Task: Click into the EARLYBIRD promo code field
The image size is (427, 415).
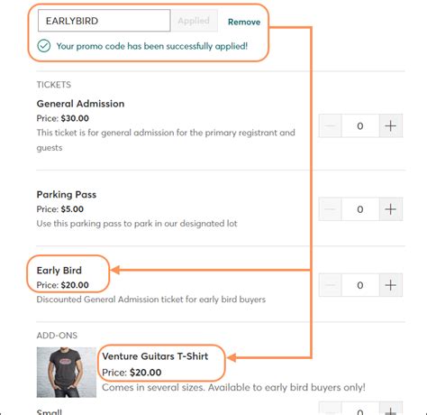Action: click(104, 21)
